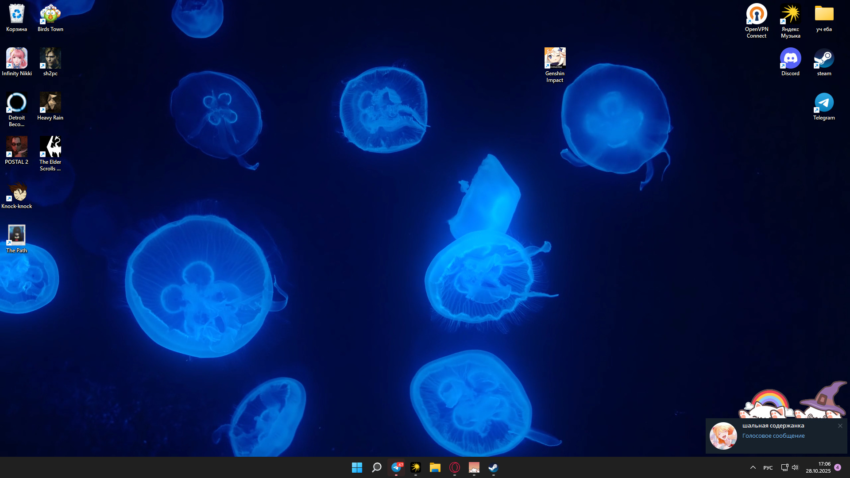
Task: Click the Яндекс Музыка desktop shortcut
Action: click(x=790, y=14)
